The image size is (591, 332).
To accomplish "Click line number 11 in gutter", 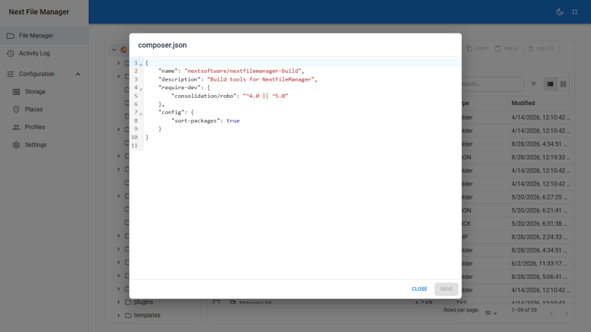I will click(x=135, y=145).
